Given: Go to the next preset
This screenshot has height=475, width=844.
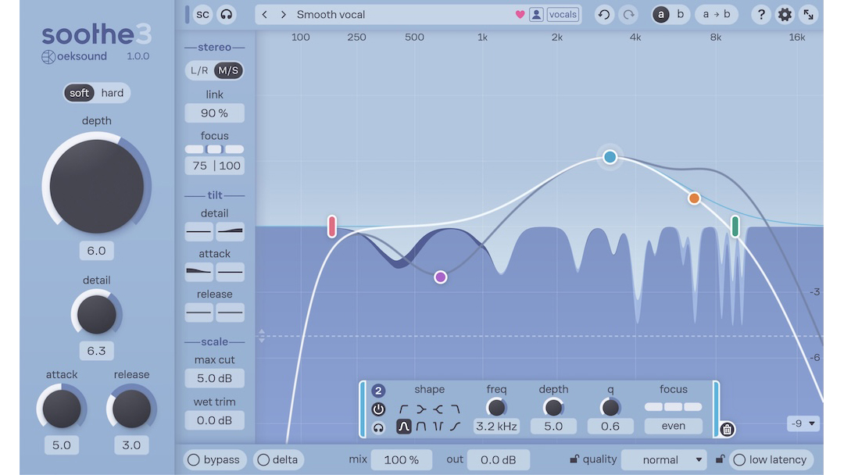Looking at the screenshot, I should pos(283,15).
